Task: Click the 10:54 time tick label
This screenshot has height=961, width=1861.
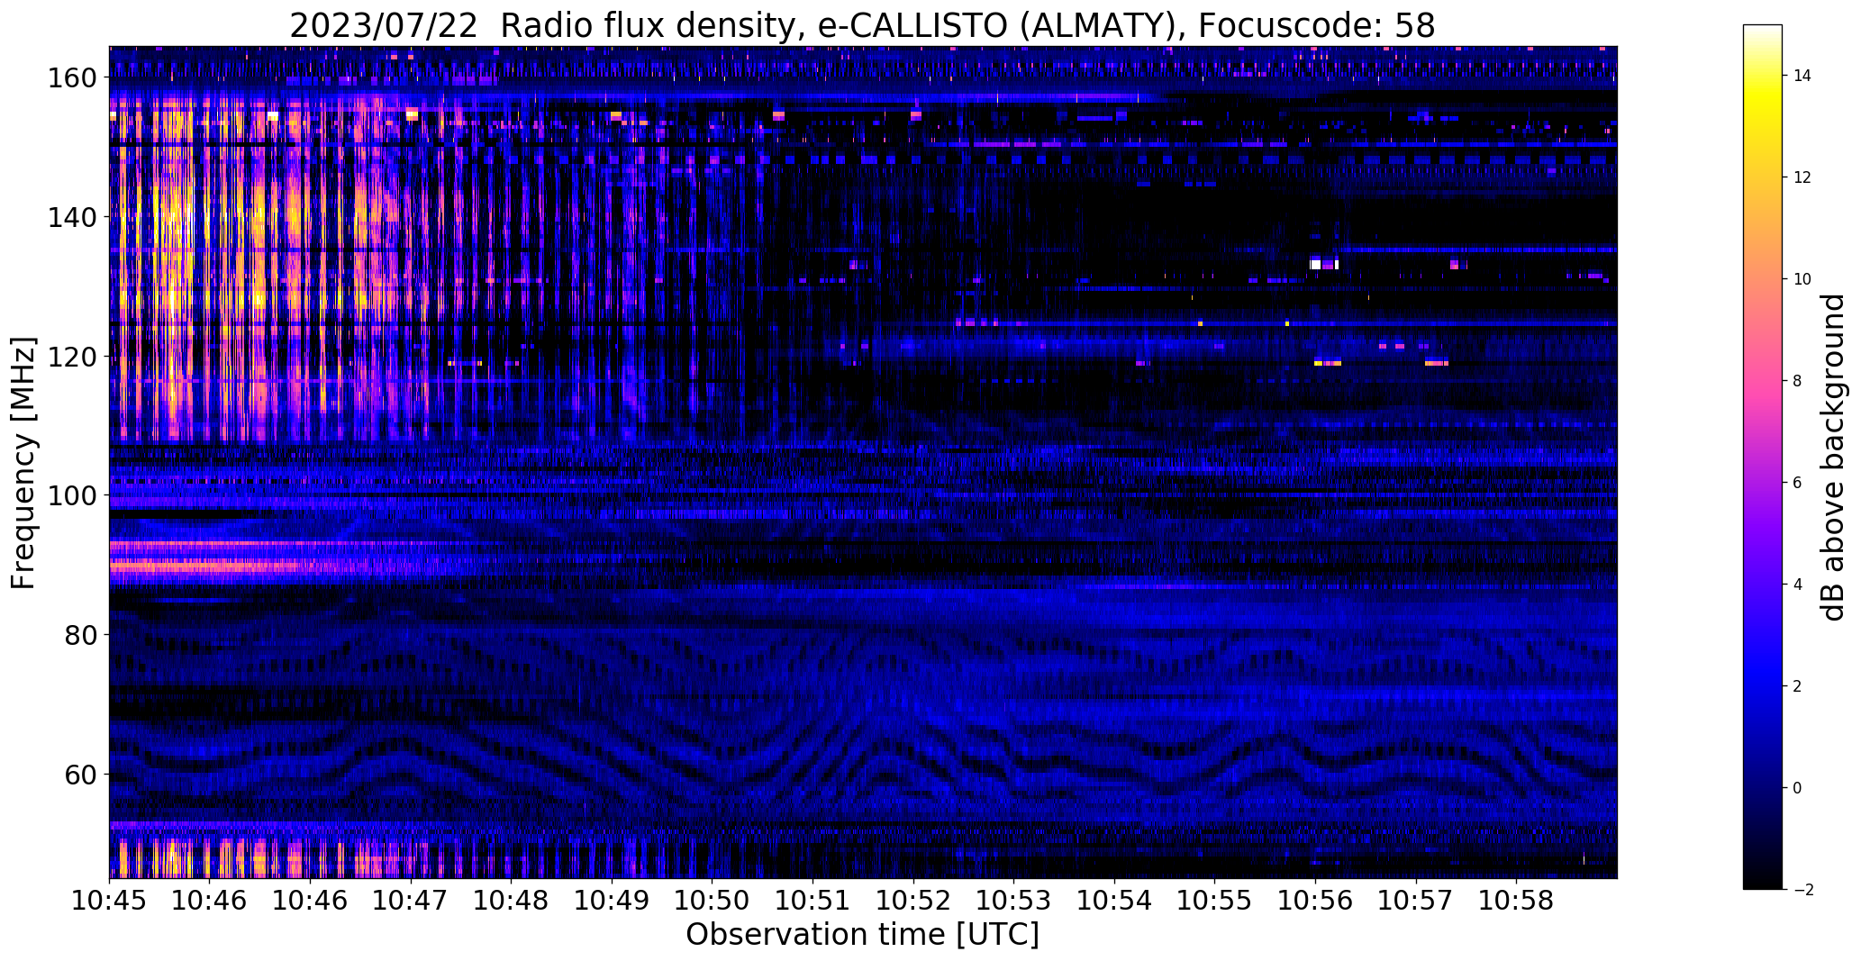Action: (x=1115, y=901)
